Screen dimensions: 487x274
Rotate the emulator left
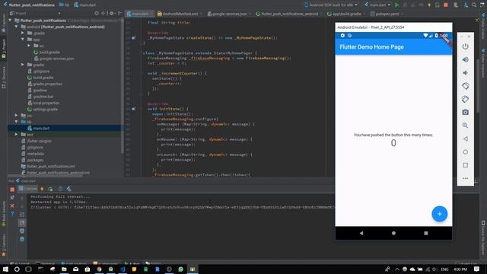(x=465, y=86)
